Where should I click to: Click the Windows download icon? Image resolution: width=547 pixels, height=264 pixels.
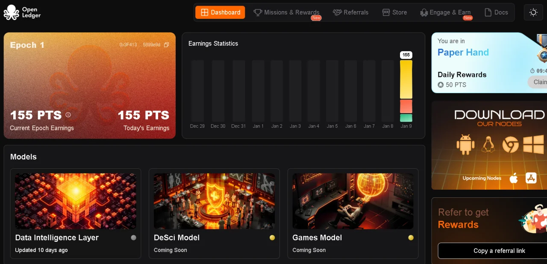[x=533, y=144]
